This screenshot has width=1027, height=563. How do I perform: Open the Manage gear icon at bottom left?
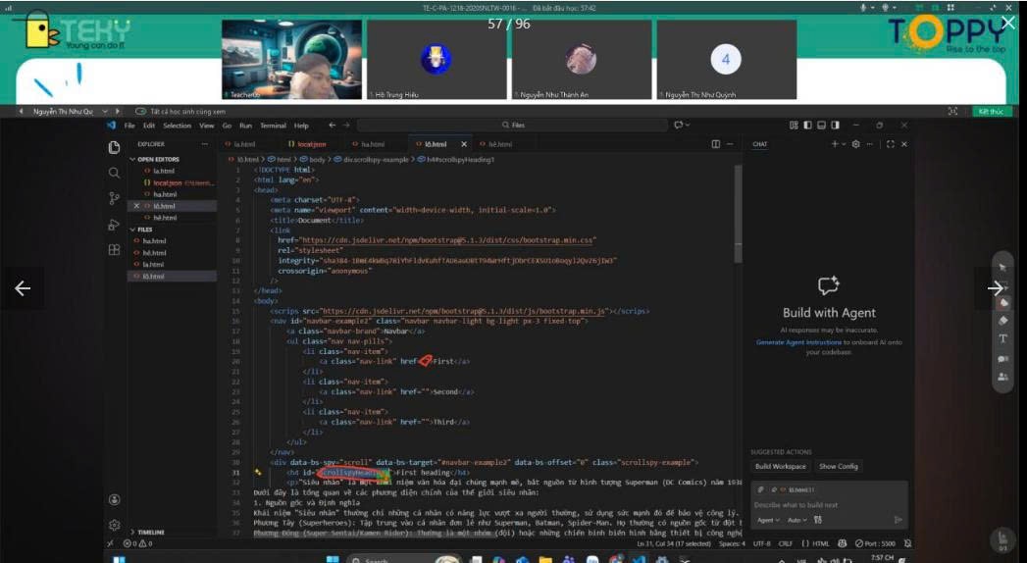114,525
